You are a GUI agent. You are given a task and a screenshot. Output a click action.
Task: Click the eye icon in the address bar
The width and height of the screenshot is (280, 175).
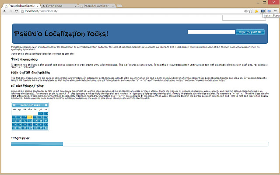[246, 11]
